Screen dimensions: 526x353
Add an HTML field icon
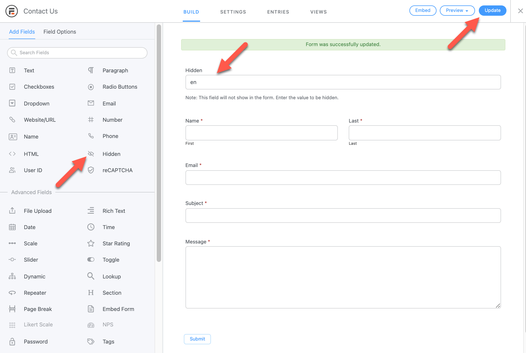[12, 154]
